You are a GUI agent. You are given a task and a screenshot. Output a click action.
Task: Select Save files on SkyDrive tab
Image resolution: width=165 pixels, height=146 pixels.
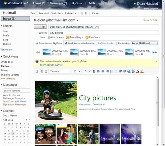(x=49, y=43)
